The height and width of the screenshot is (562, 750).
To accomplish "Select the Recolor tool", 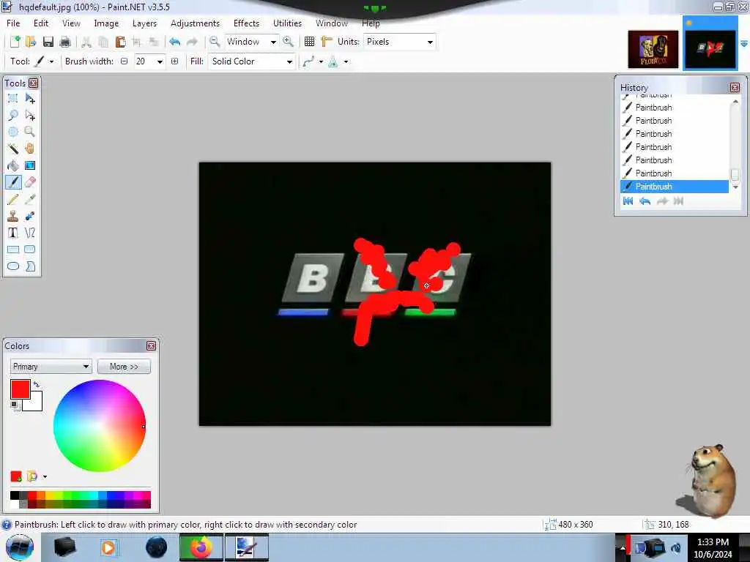I will 29,216.
